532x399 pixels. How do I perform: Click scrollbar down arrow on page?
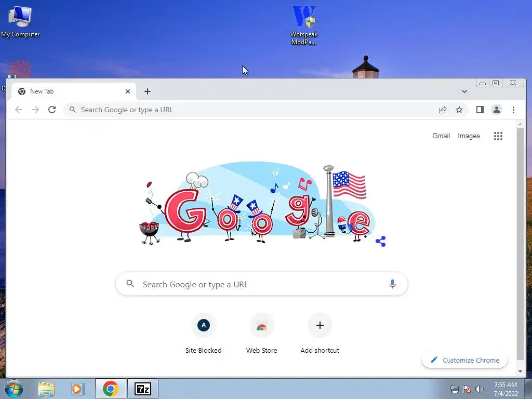(x=520, y=371)
